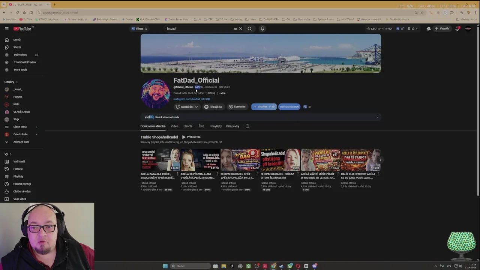This screenshot has width=480, height=270.
Task: Click the search input field
Action: [x=199, y=28]
